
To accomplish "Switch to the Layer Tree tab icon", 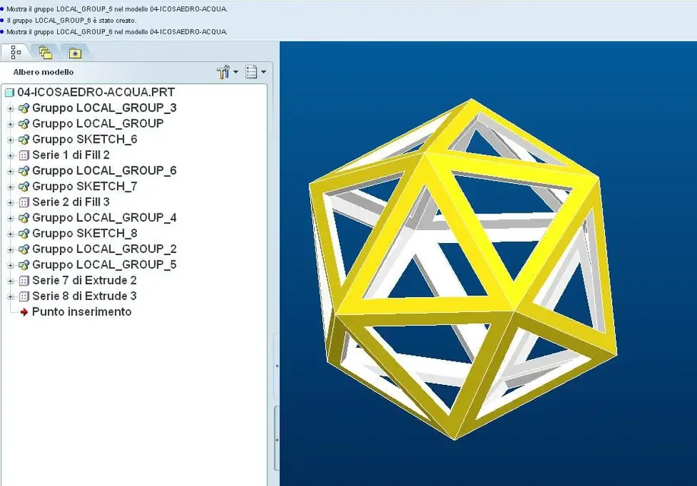I will point(46,52).
